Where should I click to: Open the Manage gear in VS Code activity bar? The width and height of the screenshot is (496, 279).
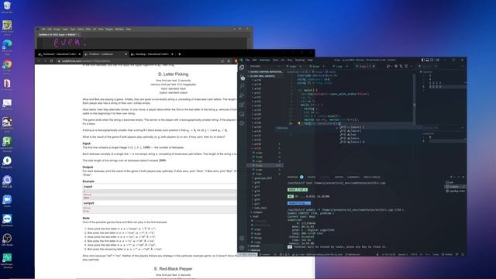[242, 247]
